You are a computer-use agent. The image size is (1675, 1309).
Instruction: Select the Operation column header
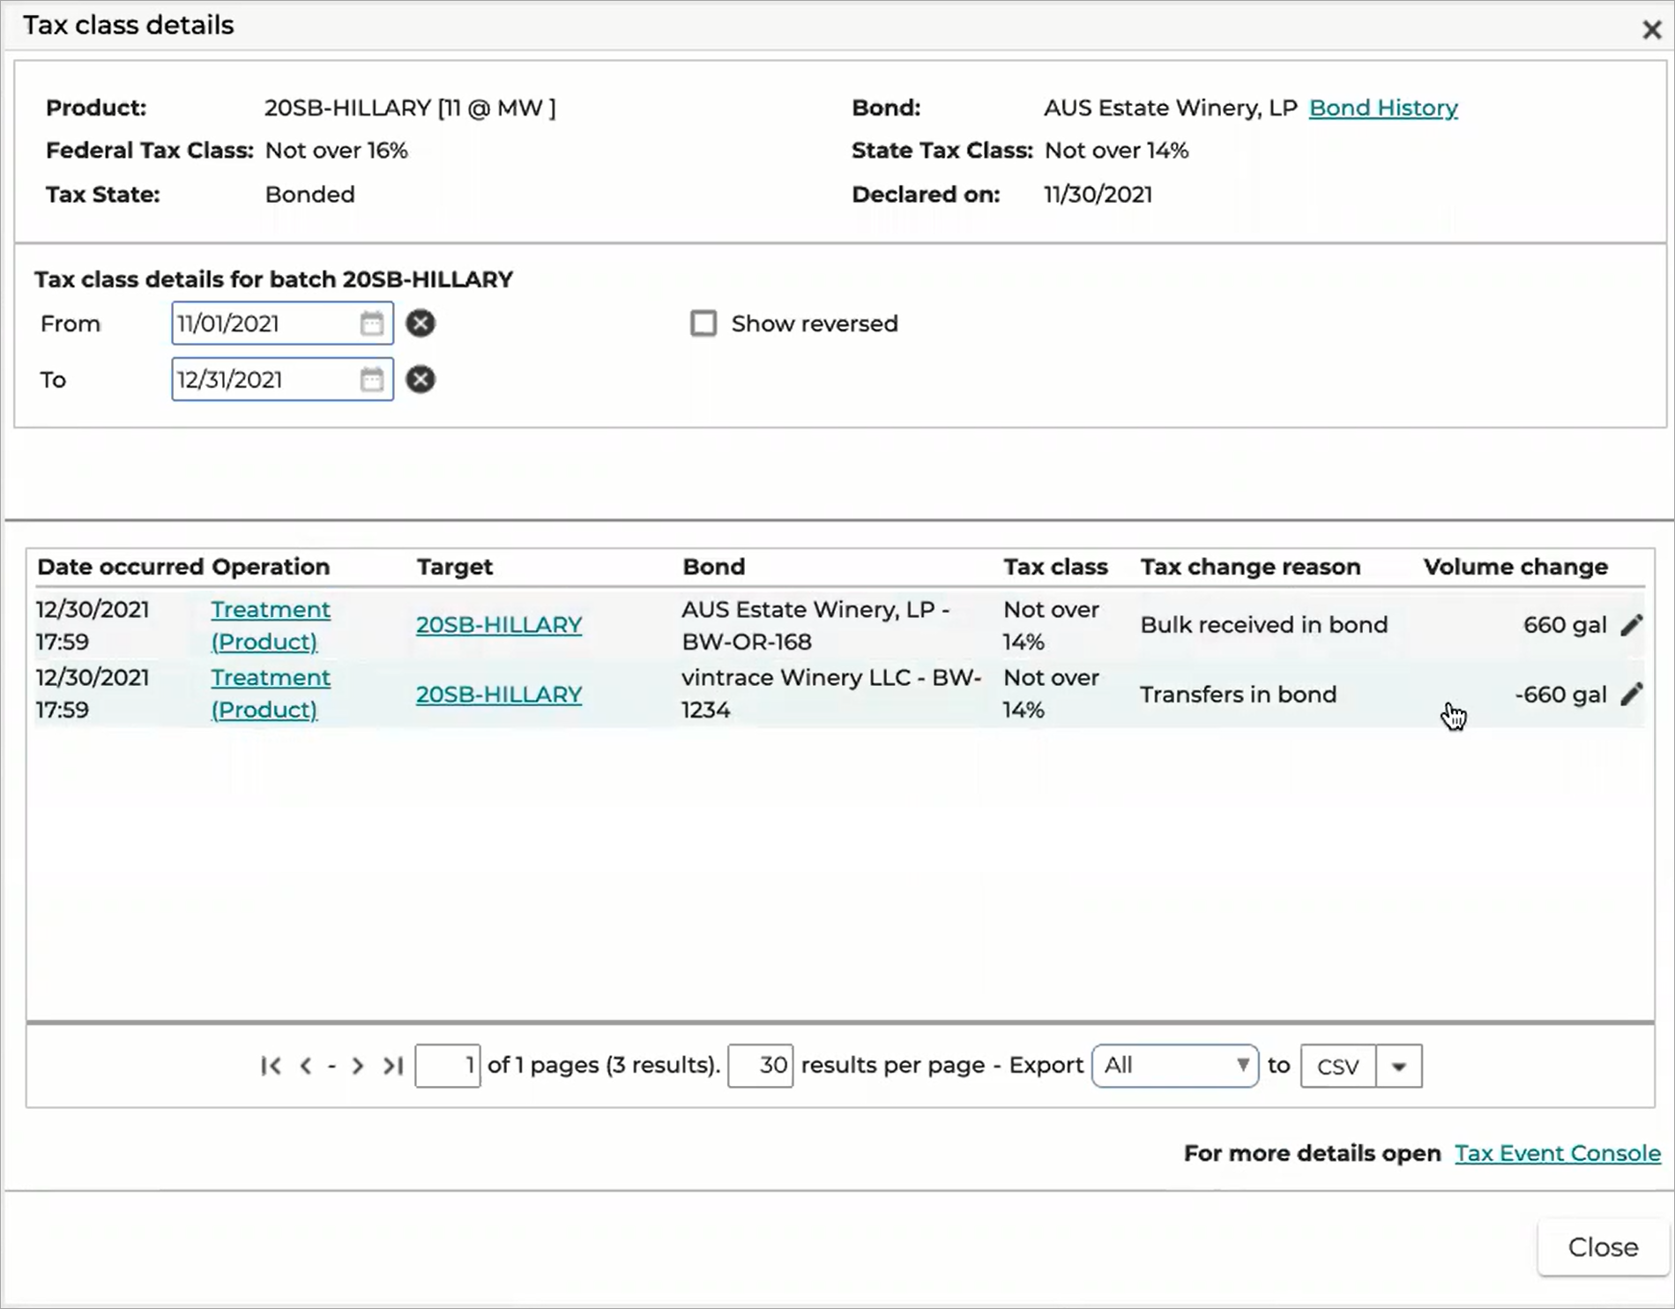point(271,567)
